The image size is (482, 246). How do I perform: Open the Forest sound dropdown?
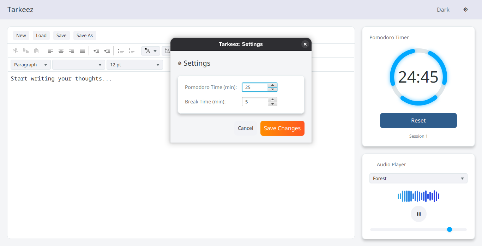click(x=418, y=178)
